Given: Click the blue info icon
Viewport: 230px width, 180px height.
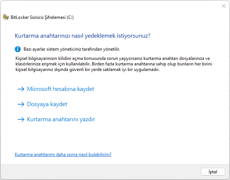Looking at the screenshot, I should pyautogui.click(x=18, y=49).
